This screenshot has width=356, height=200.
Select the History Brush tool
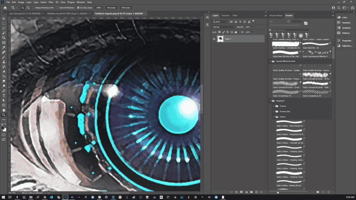[4, 67]
